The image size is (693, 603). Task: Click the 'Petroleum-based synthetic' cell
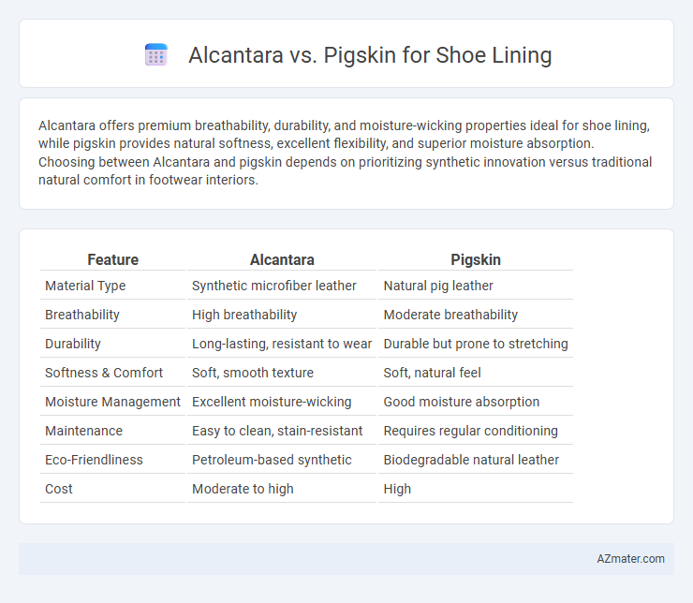[x=272, y=460]
